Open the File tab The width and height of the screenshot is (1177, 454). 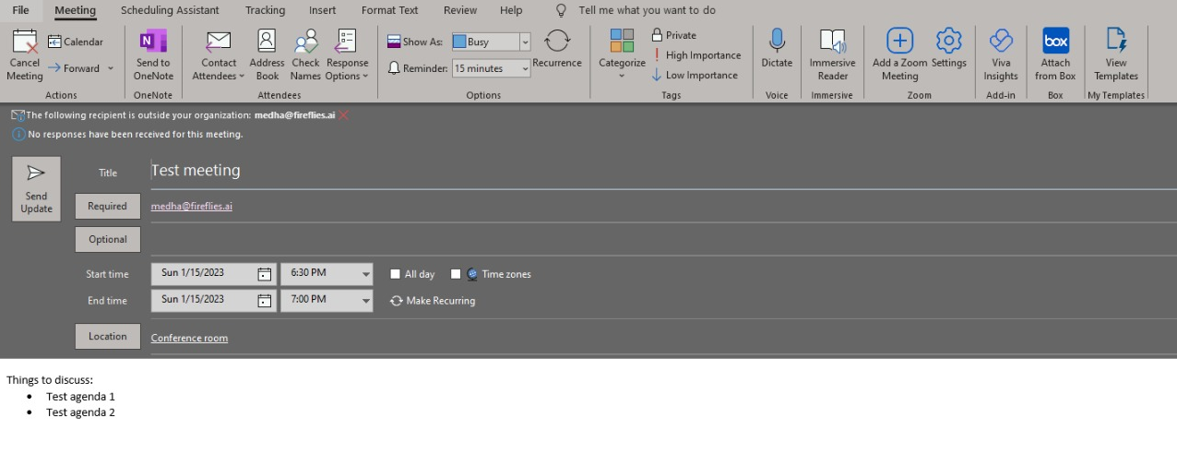click(20, 10)
